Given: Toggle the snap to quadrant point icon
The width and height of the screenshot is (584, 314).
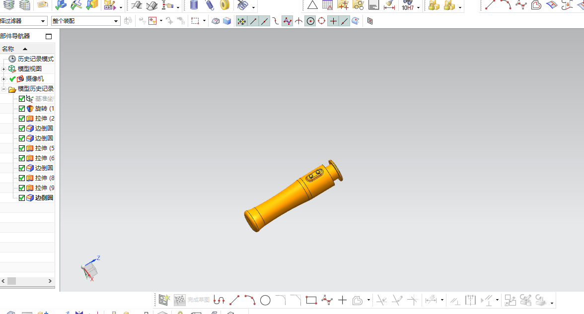Looking at the screenshot, I should point(321,21).
